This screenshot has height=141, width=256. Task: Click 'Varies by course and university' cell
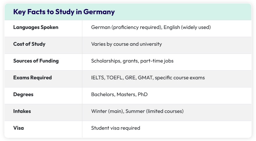126,44
